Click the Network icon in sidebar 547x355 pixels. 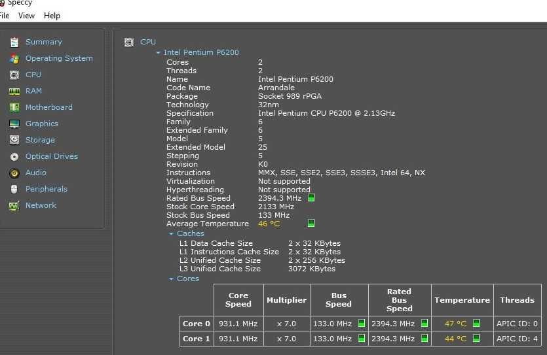click(x=14, y=206)
